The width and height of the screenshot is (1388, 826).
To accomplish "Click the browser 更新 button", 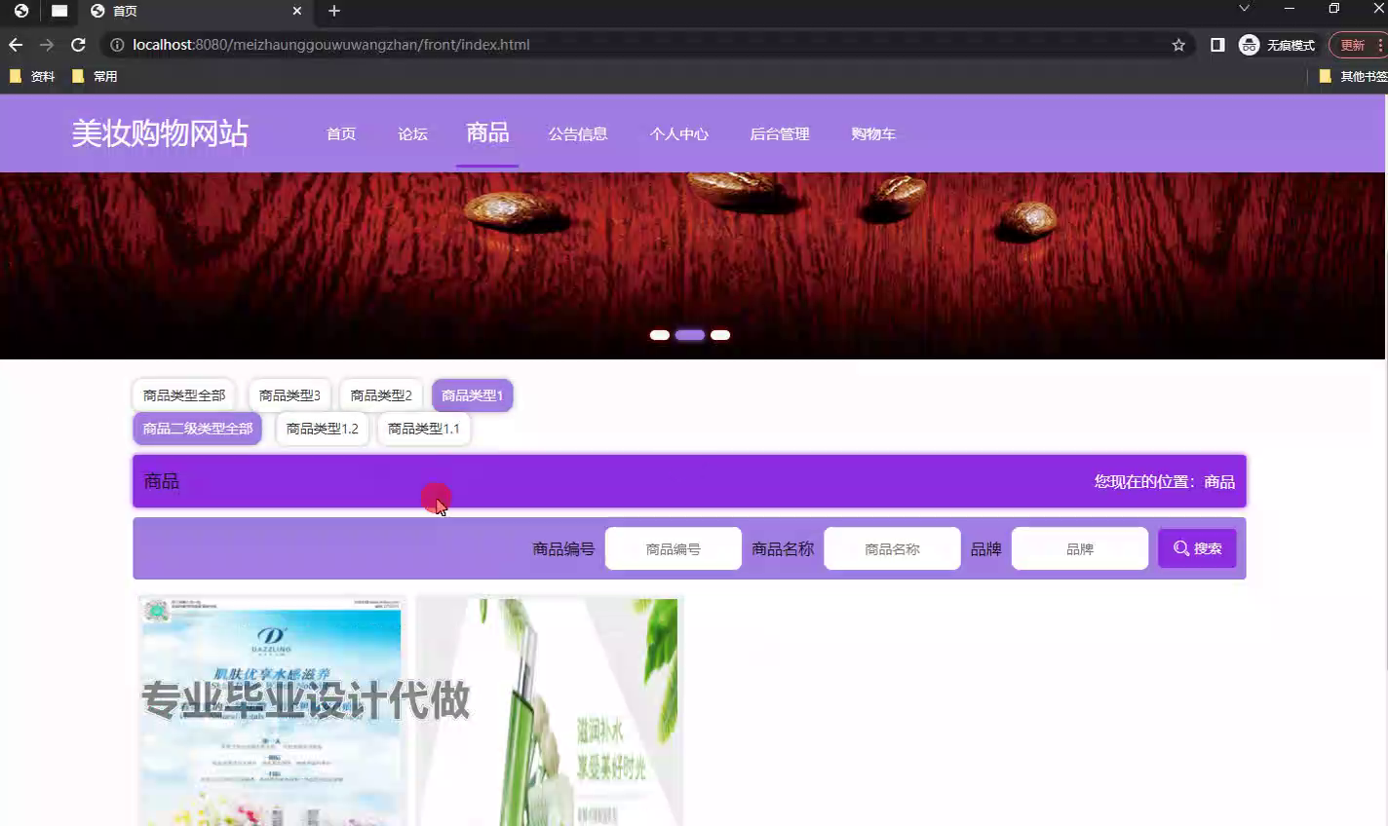I will point(1353,45).
